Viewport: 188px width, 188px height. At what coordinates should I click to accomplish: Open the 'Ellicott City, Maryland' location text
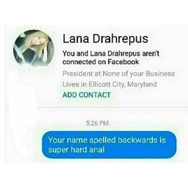(123, 84)
